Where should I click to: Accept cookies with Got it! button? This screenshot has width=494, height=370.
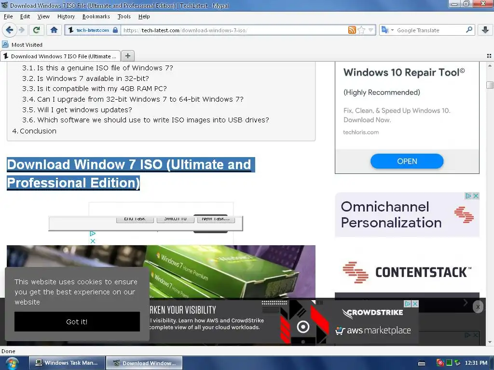(x=77, y=321)
